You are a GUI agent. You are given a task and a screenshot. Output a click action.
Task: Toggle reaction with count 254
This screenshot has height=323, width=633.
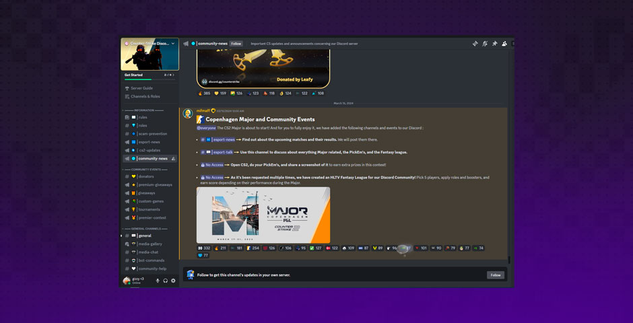(253, 248)
